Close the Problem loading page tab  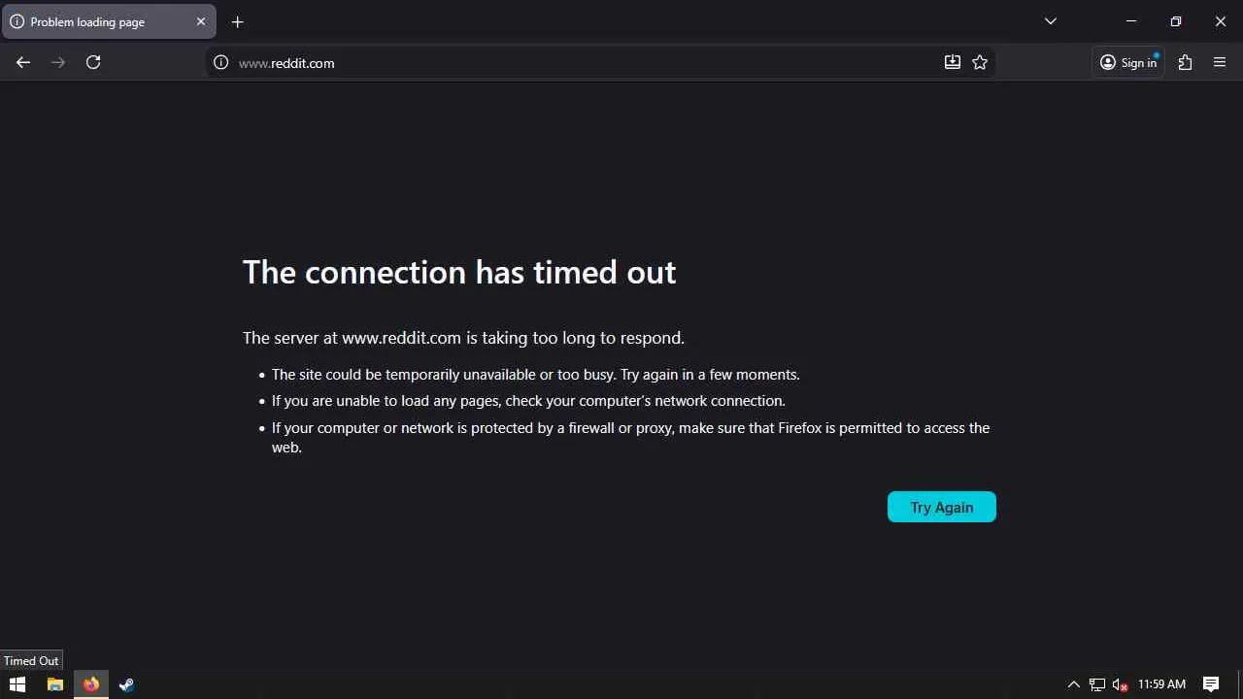[201, 21]
